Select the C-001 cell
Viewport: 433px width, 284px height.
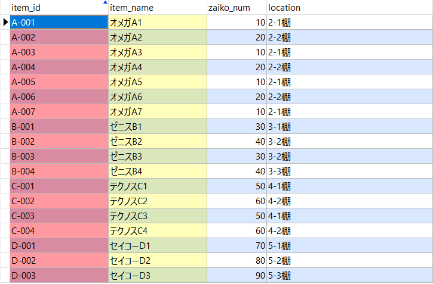(59, 186)
